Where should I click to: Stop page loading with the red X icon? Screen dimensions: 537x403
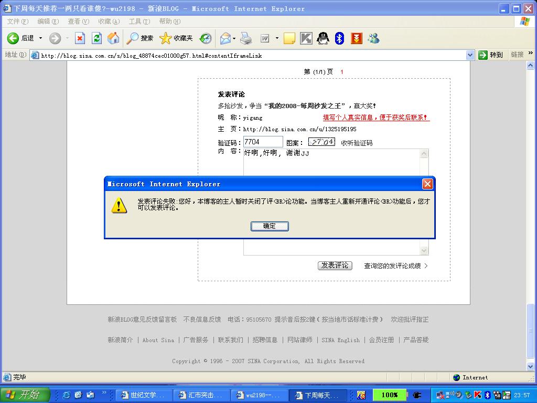(x=80, y=38)
